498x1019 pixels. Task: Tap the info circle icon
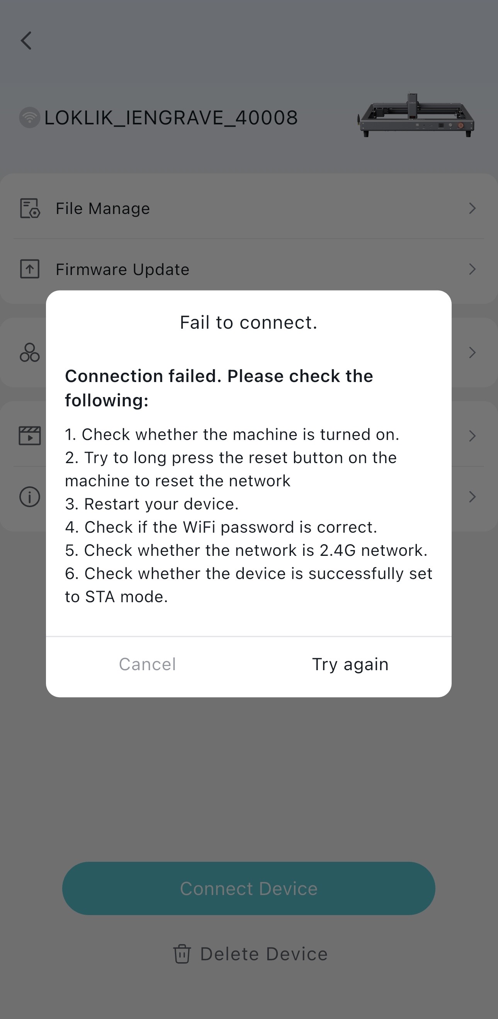30,497
